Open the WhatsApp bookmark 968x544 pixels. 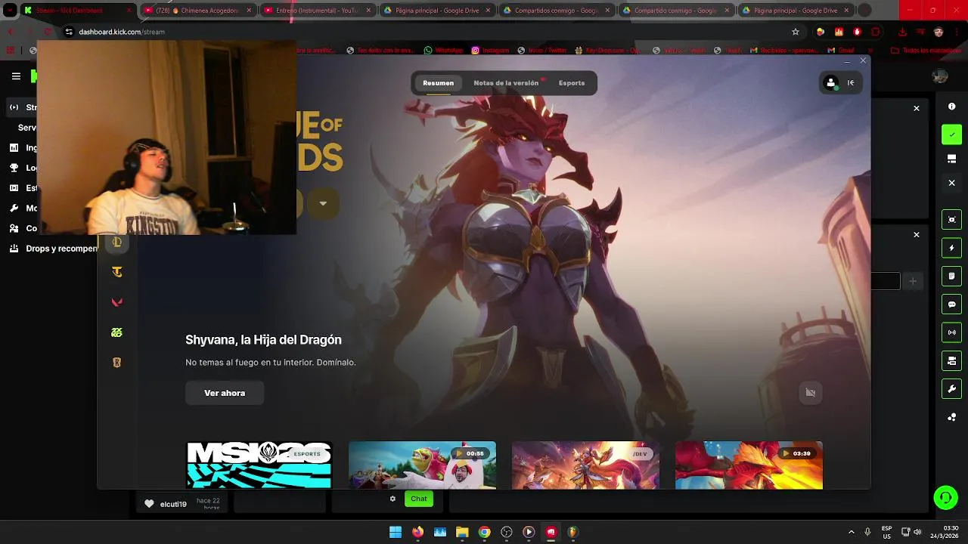[444, 50]
